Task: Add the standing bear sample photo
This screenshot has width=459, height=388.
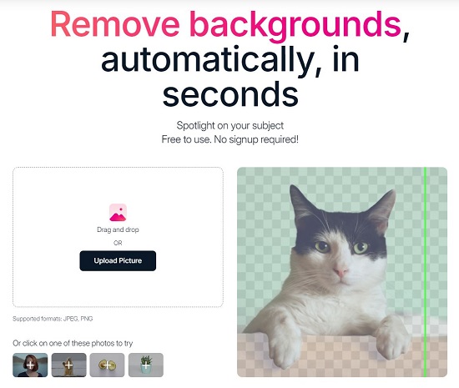Action: (x=68, y=365)
